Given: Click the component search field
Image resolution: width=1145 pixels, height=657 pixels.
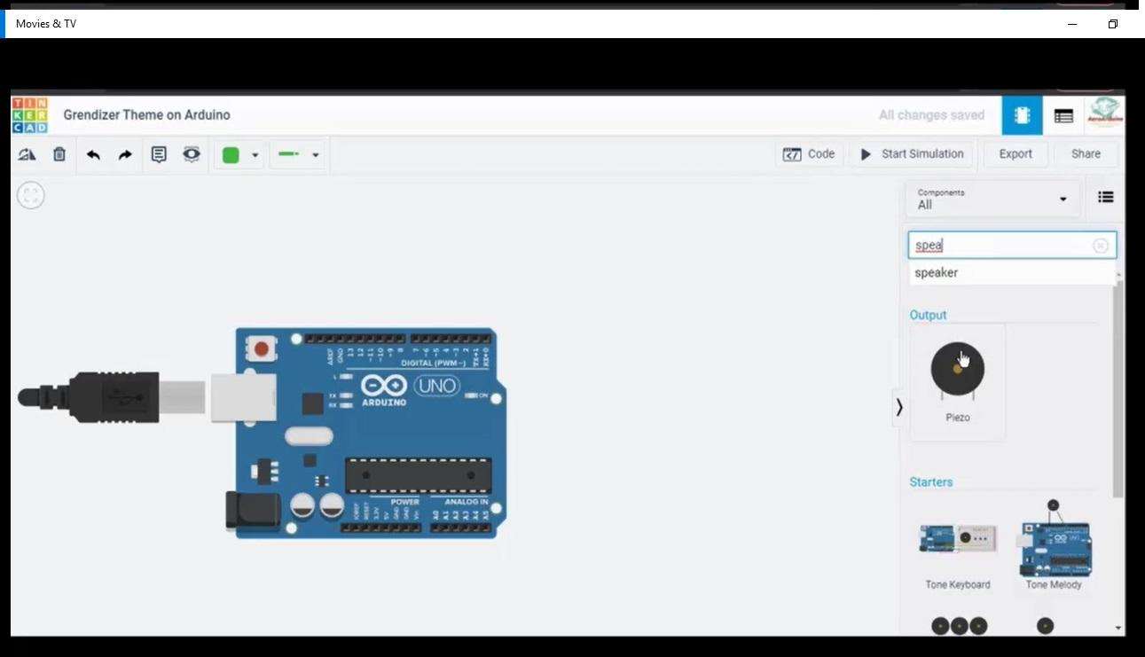Looking at the screenshot, I should [x=1012, y=246].
